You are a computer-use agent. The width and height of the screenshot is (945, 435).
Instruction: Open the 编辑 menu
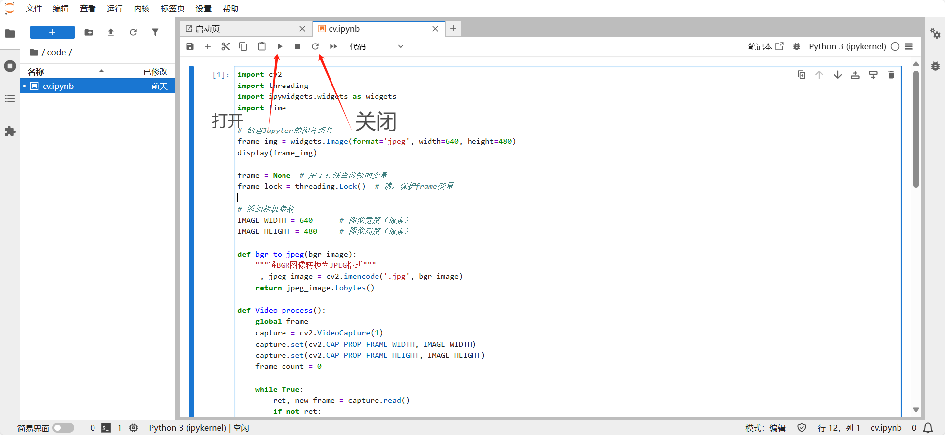[61, 8]
